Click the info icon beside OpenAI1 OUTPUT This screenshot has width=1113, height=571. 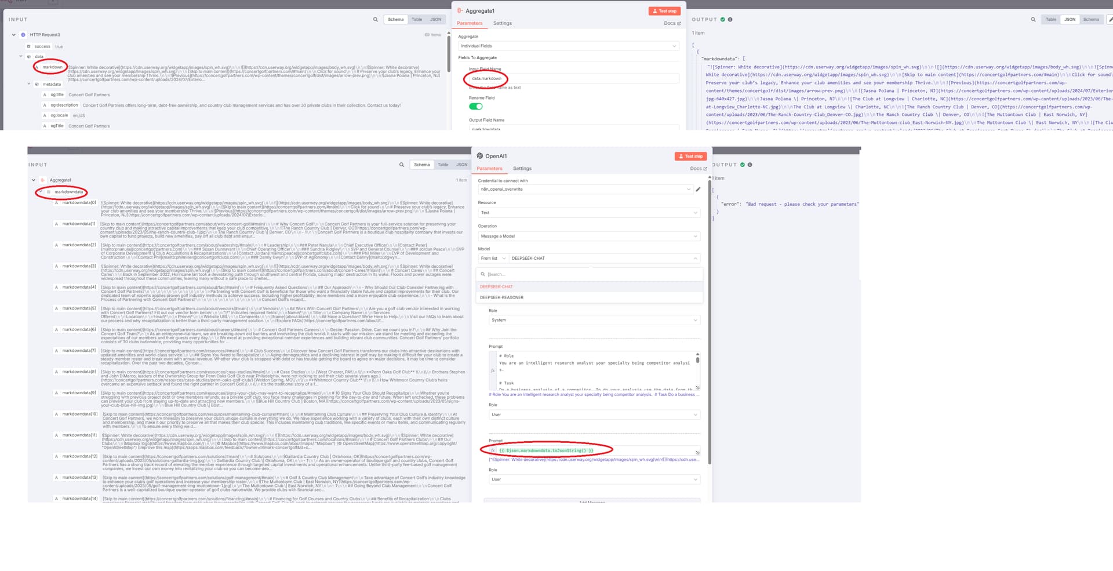tap(750, 165)
